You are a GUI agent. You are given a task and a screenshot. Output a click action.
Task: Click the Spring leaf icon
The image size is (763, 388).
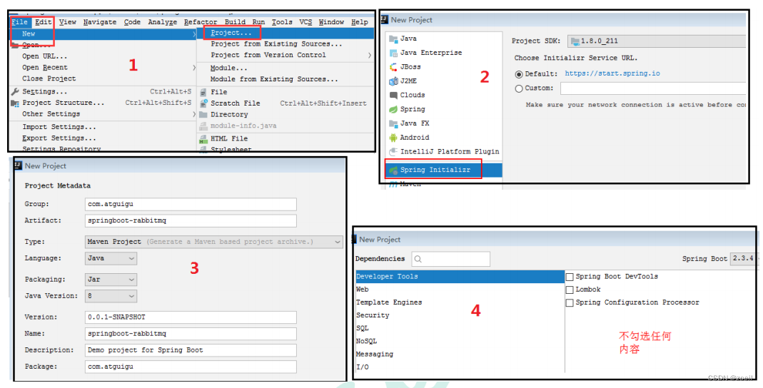(x=393, y=109)
